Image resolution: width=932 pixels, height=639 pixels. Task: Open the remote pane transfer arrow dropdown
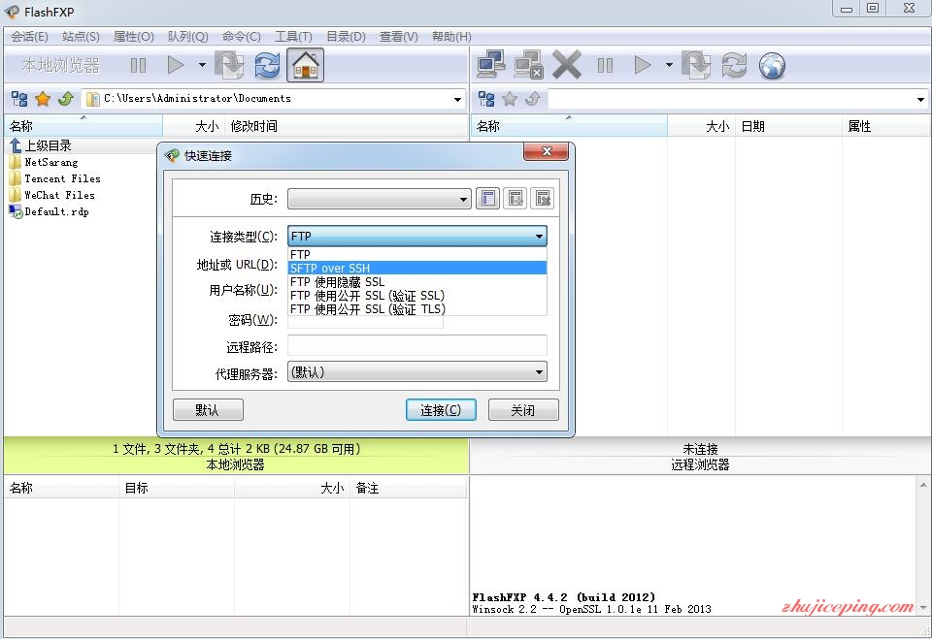[669, 65]
